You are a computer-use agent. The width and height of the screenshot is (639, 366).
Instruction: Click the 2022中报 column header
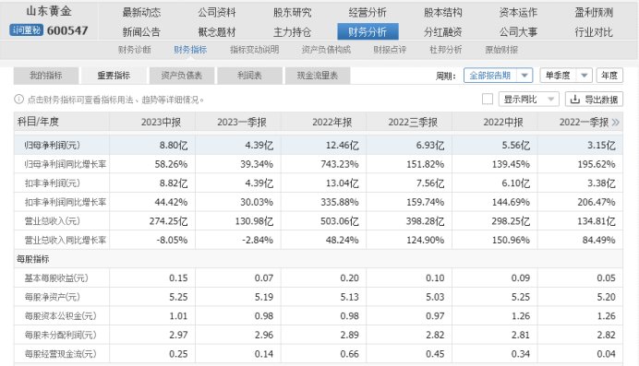[x=503, y=122]
